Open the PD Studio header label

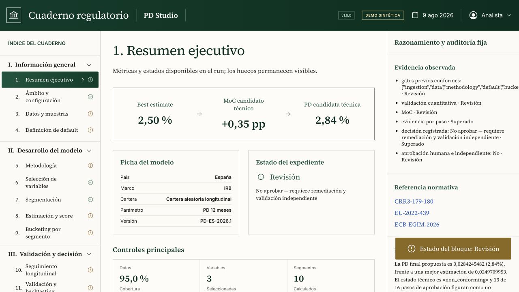tap(161, 15)
